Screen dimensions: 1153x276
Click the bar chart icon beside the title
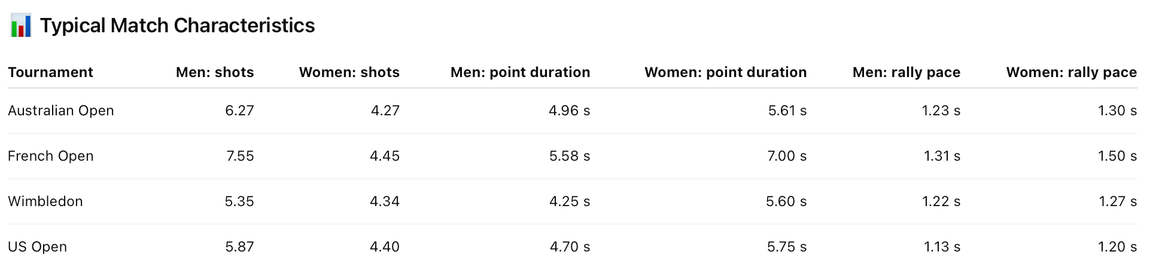click(21, 26)
